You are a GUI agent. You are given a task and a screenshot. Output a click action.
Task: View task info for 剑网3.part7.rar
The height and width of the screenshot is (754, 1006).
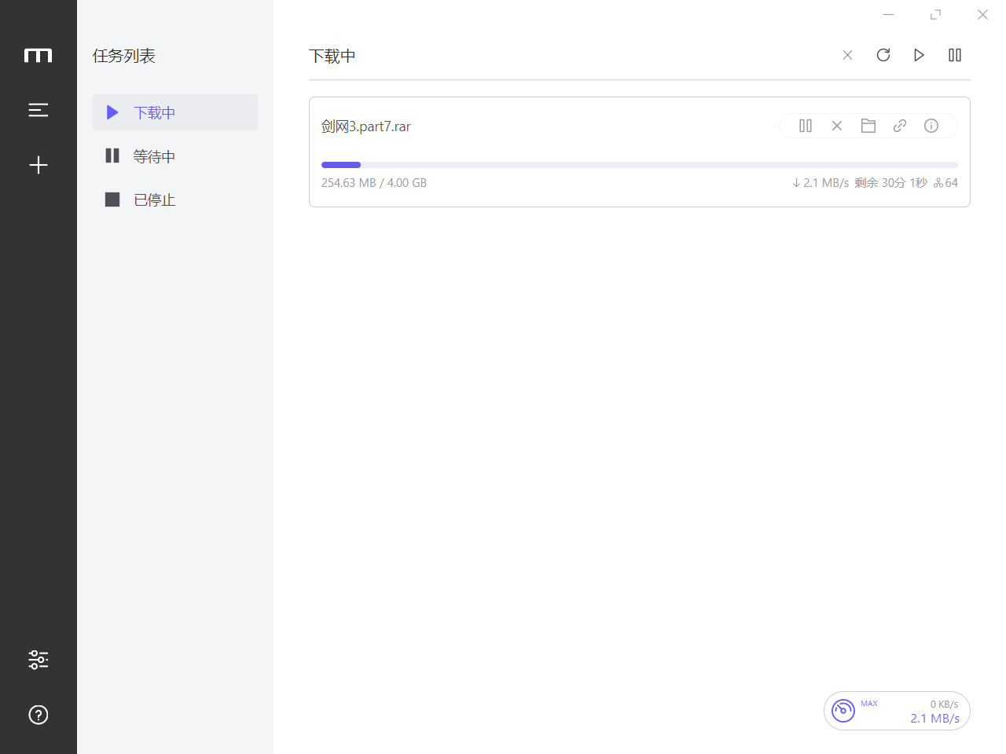click(x=931, y=126)
